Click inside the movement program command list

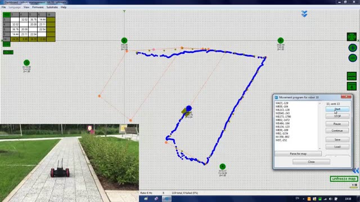coord(296,126)
